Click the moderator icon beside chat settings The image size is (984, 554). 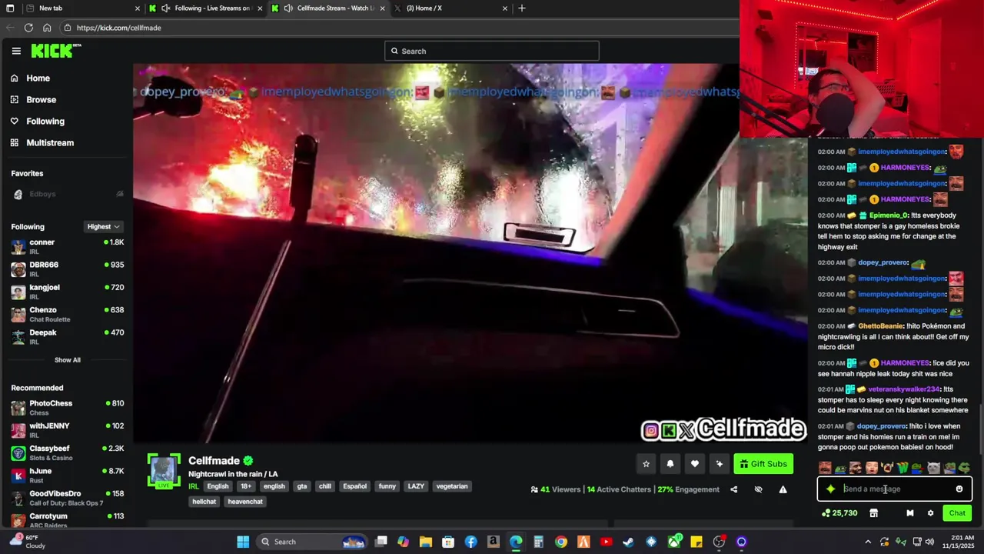coord(910,513)
